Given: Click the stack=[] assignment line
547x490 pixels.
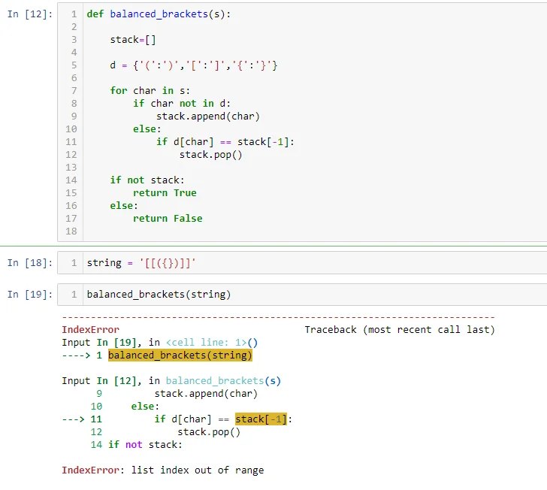Looking at the screenshot, I should 133,40.
